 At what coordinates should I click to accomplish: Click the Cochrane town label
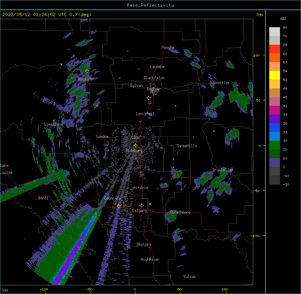point(112,198)
